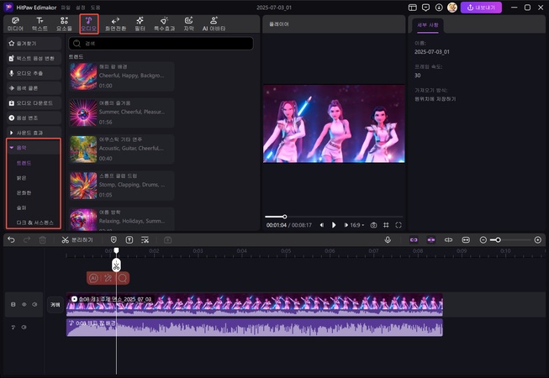Image resolution: width=549 pixels, height=378 pixels.
Task: Switch to the Text tab
Action: click(40, 24)
